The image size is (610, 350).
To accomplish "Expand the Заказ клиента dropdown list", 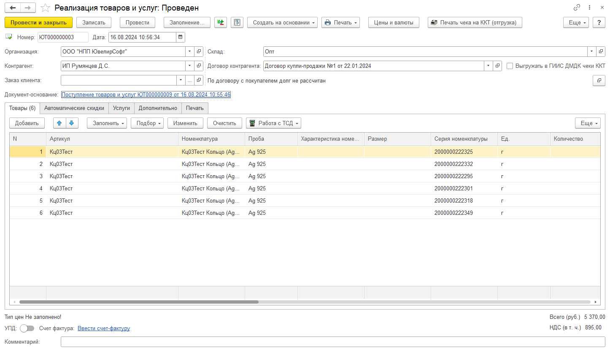I will click(x=181, y=80).
